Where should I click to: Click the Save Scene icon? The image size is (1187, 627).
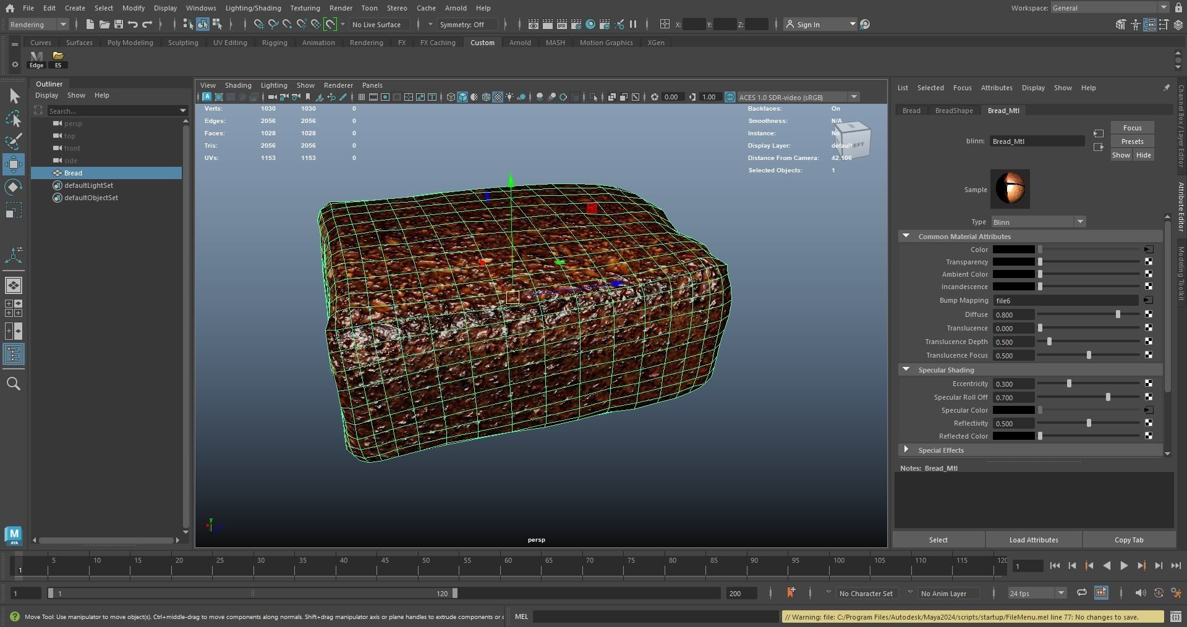coord(119,25)
